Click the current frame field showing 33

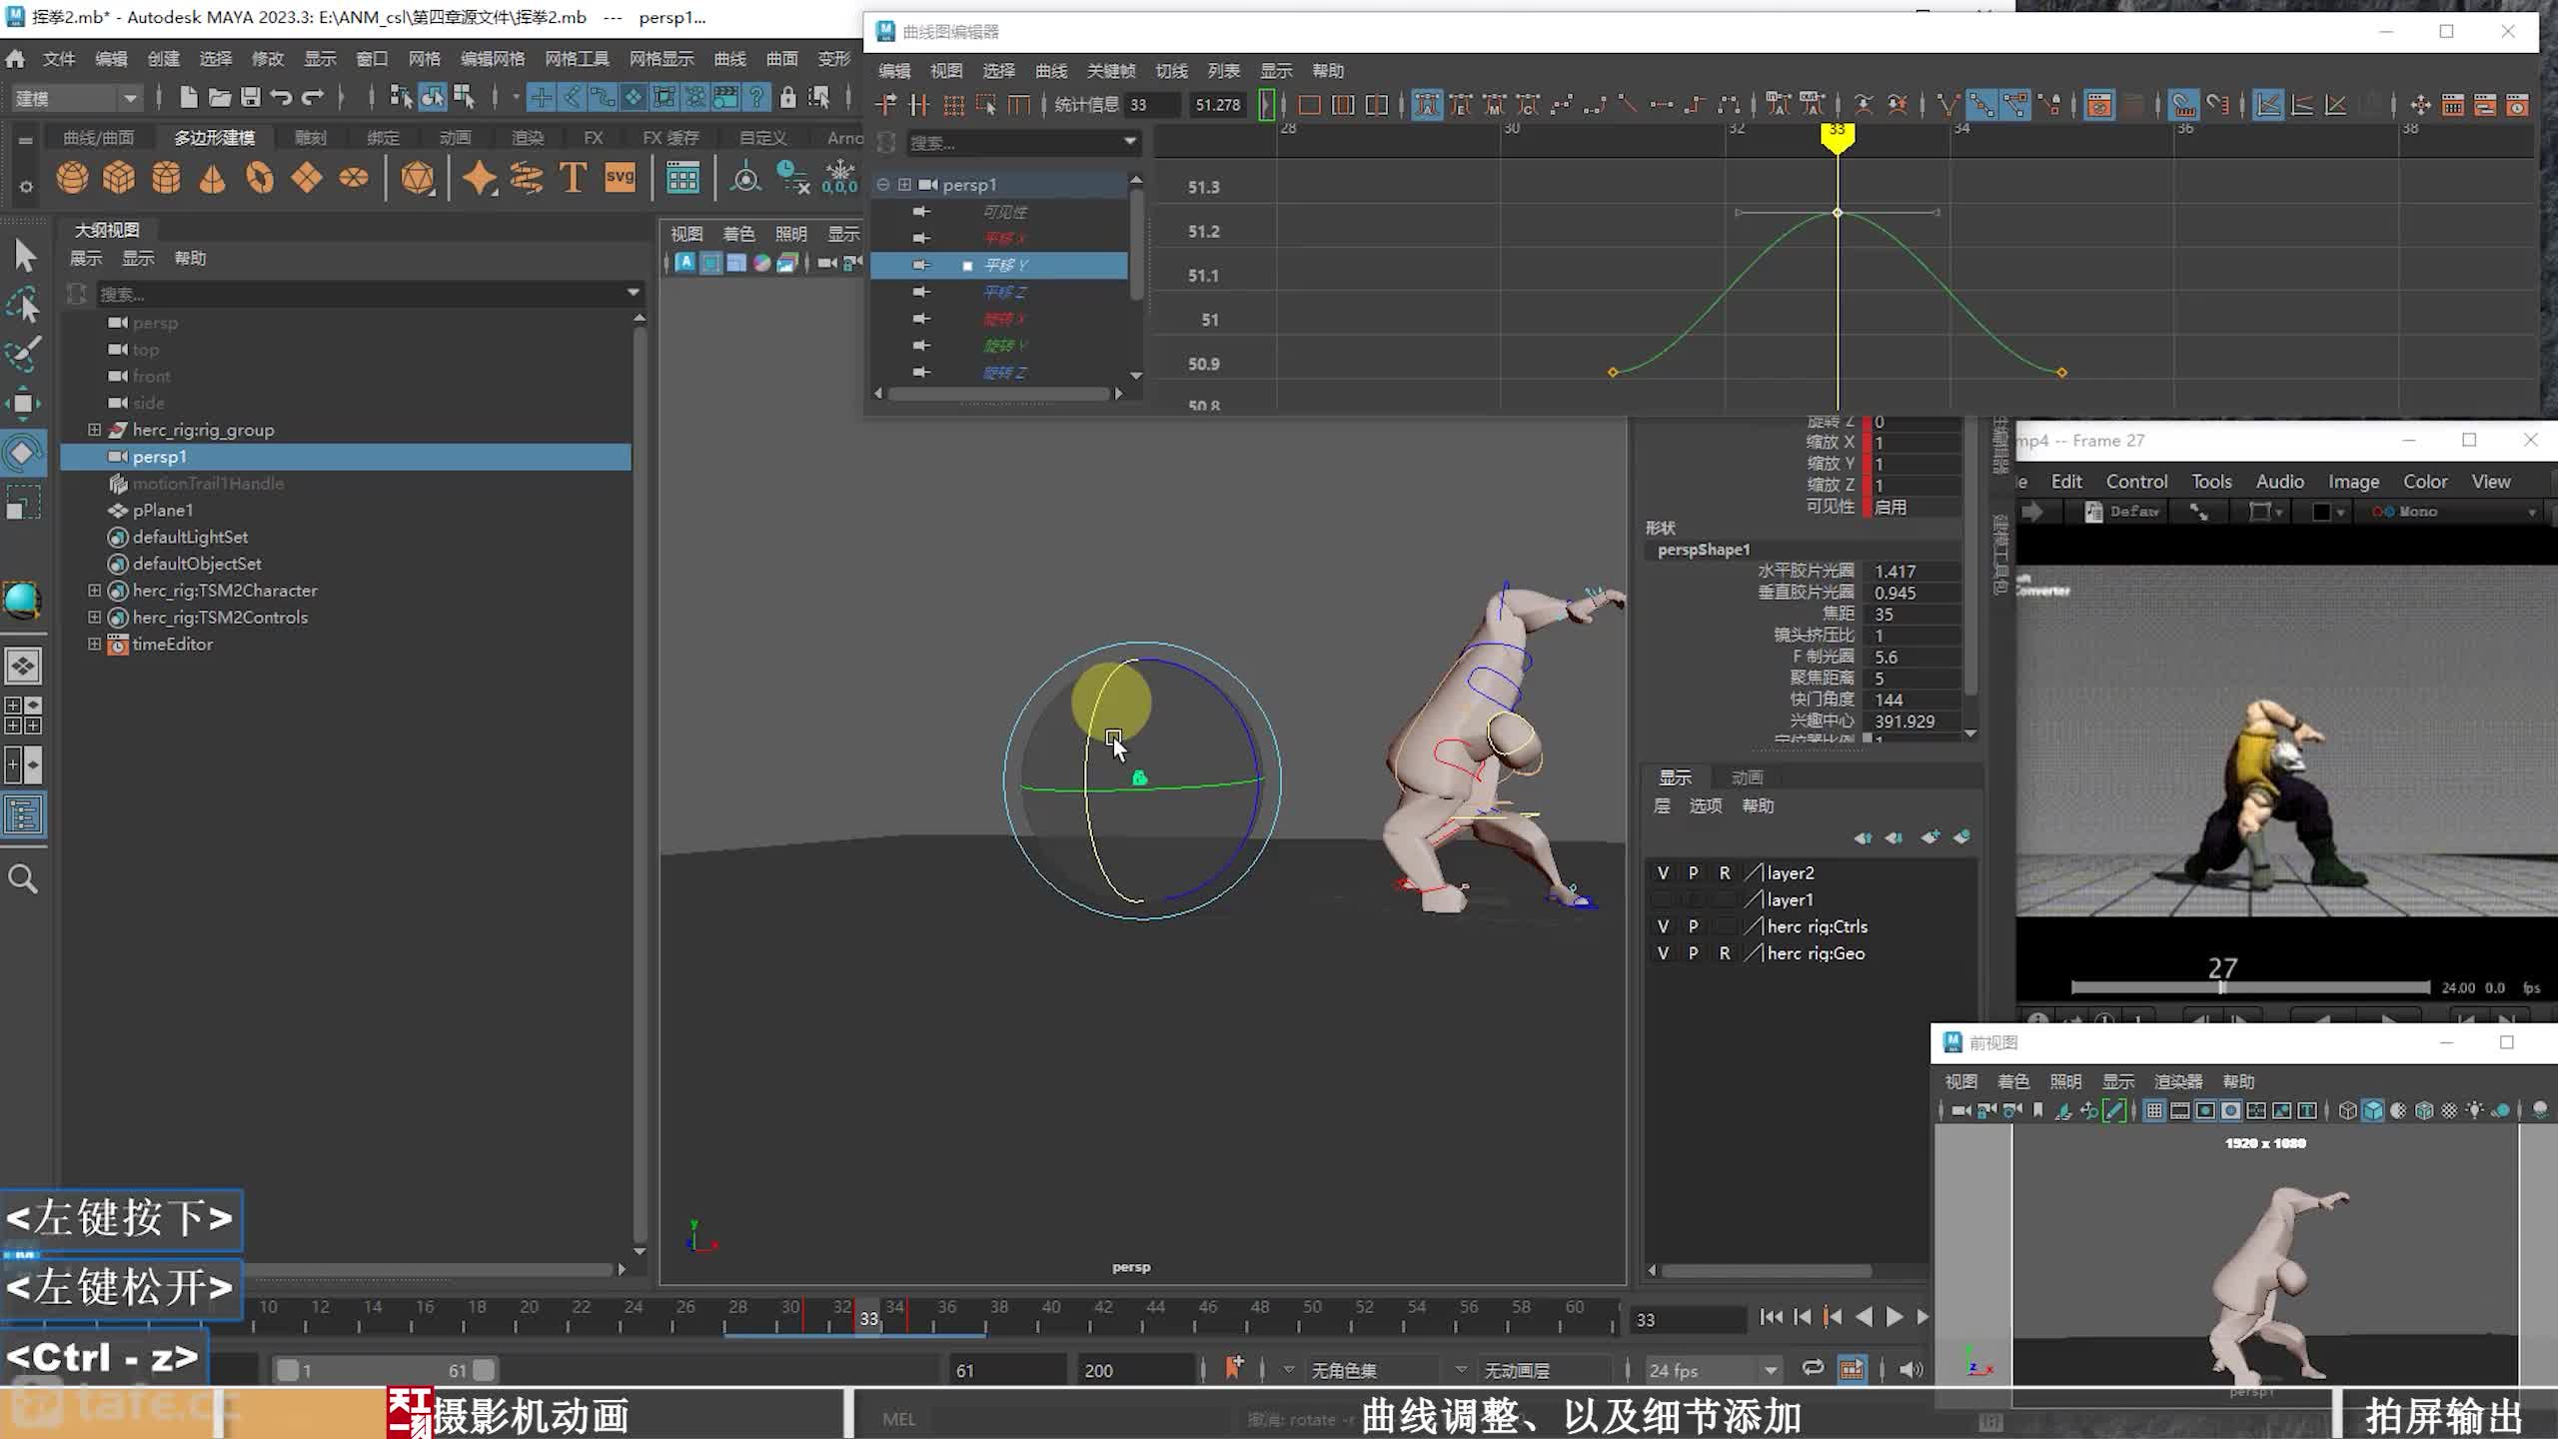1689,1320
